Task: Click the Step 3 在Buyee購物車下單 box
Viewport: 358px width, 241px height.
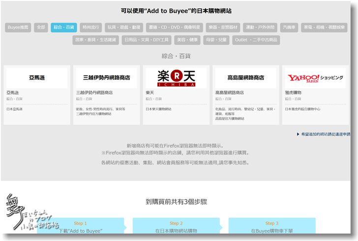Action: pyautogui.click(x=272, y=226)
